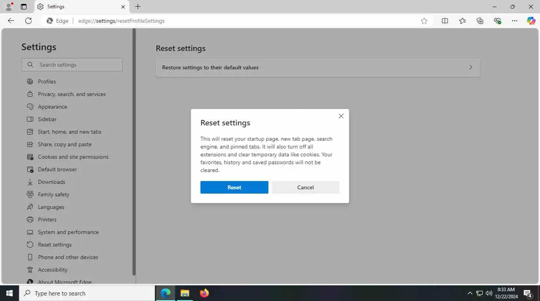Open Sidebar settings page

click(x=47, y=119)
